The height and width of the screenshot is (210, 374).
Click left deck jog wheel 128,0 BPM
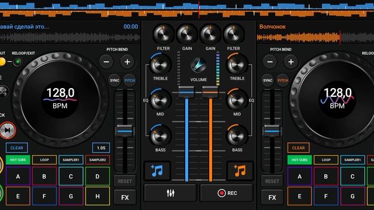60,100
